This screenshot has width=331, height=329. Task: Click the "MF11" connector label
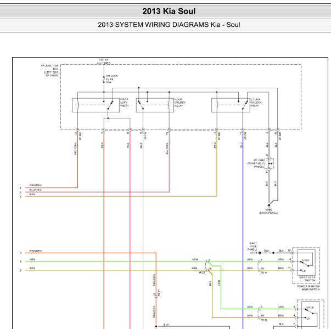coord(159,292)
